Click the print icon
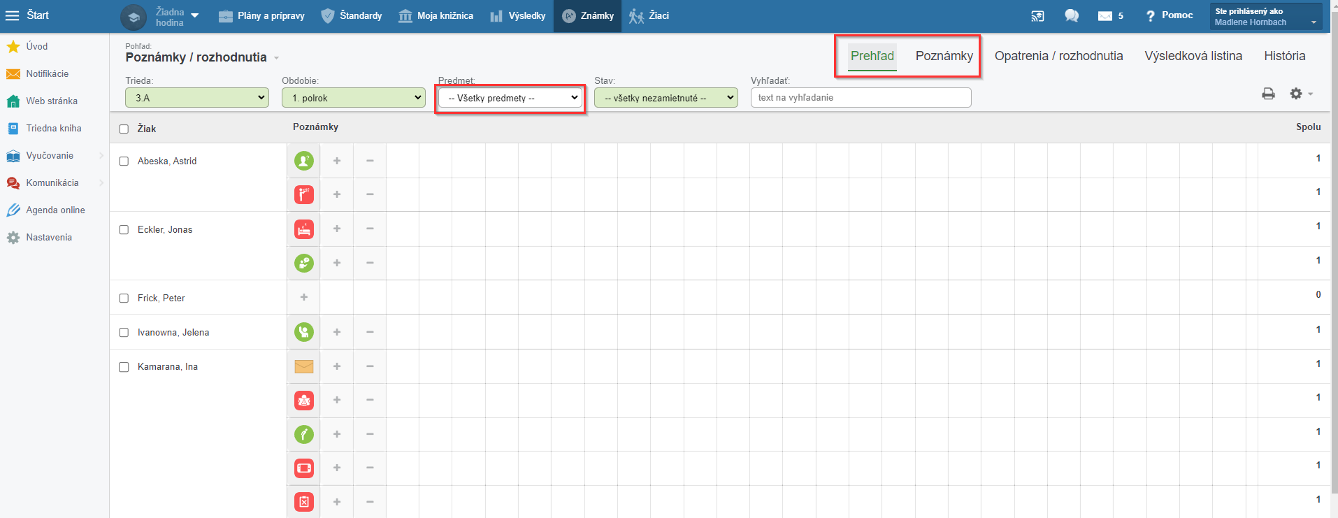1338x518 pixels. click(1268, 94)
